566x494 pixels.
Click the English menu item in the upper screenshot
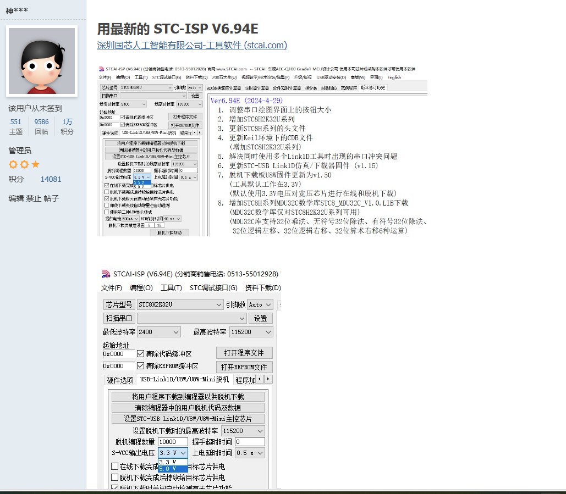pos(394,77)
